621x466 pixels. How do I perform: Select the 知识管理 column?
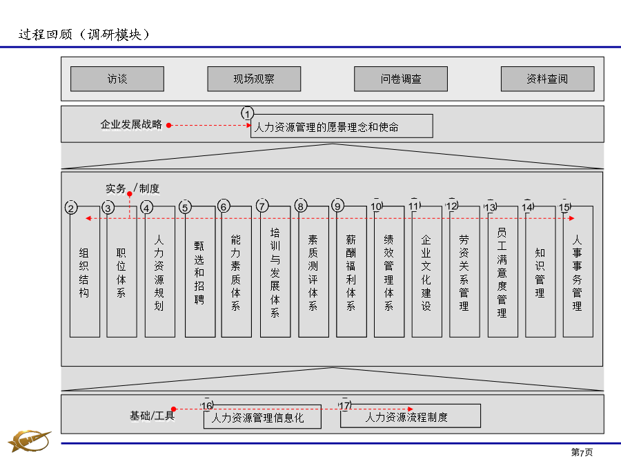click(x=540, y=271)
